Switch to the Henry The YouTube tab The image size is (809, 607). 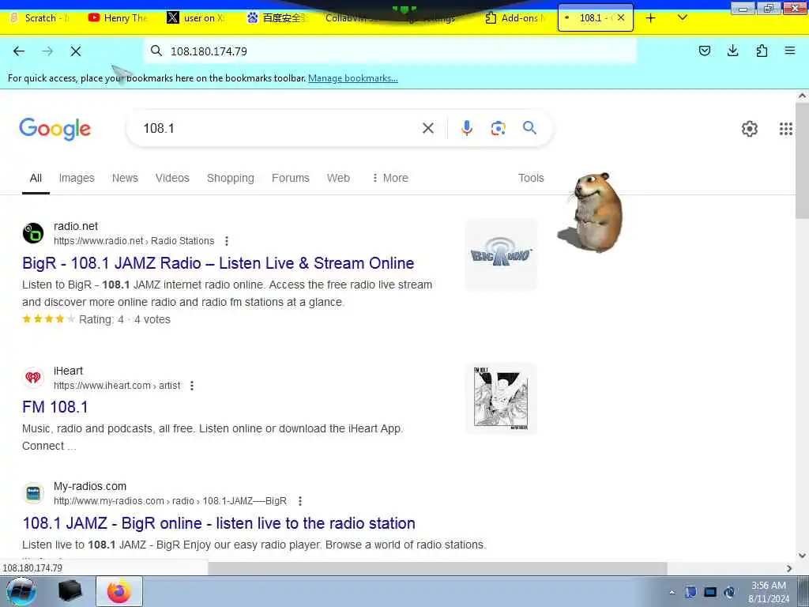pos(119,18)
